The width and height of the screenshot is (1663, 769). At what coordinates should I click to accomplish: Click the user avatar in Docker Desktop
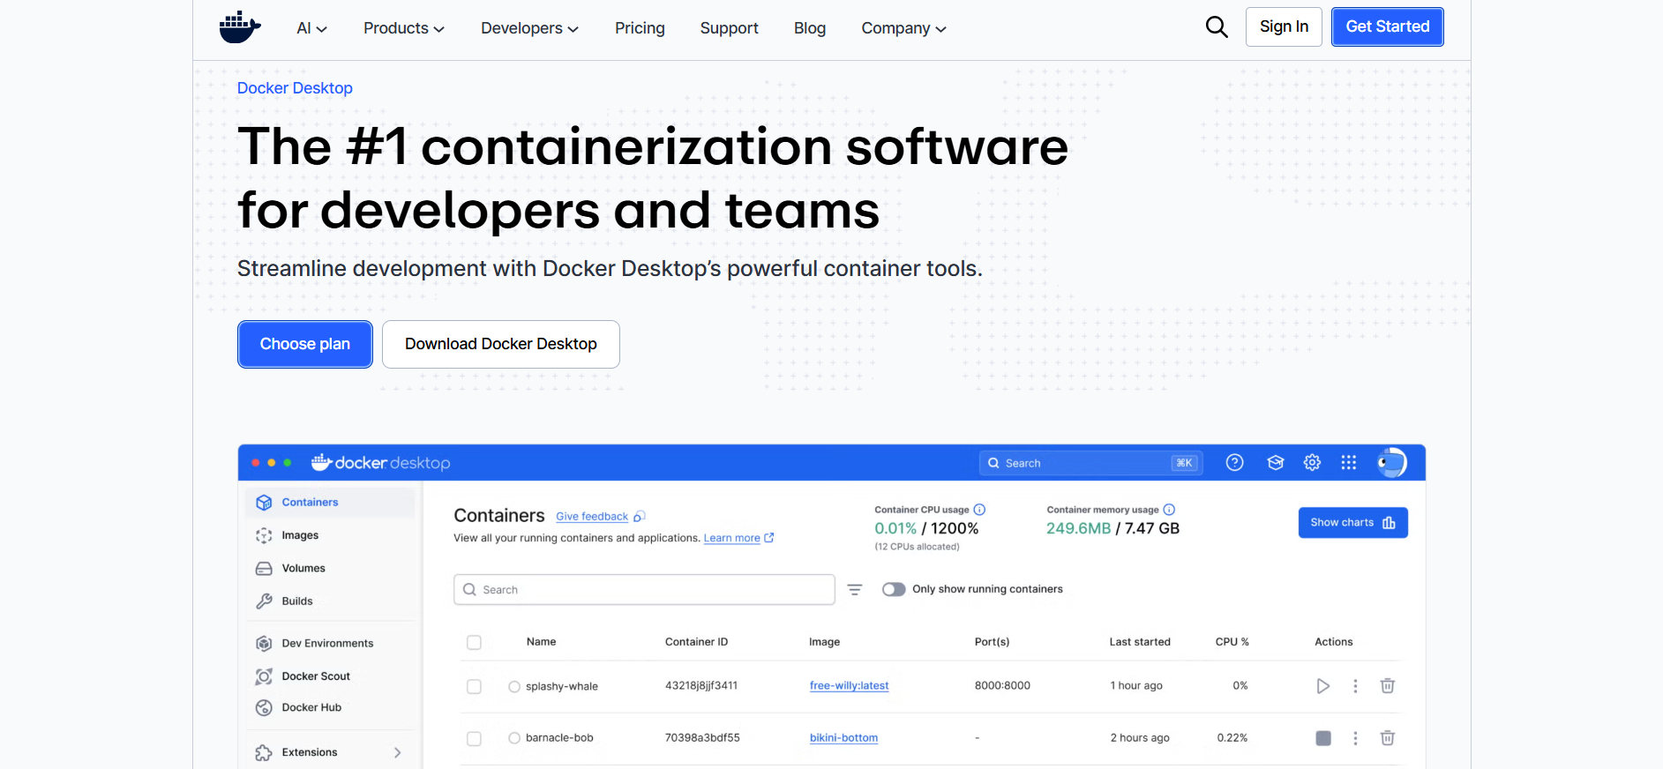[1392, 463]
